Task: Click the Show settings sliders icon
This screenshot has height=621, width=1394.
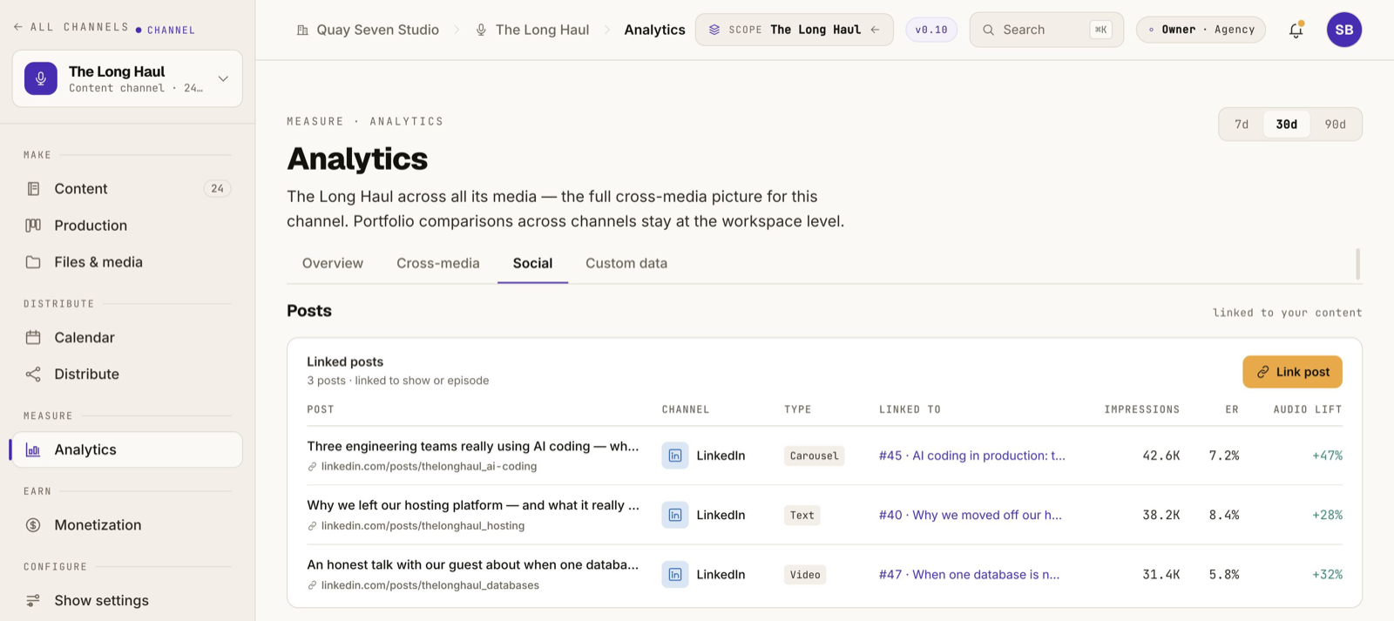Action: pyautogui.click(x=33, y=600)
